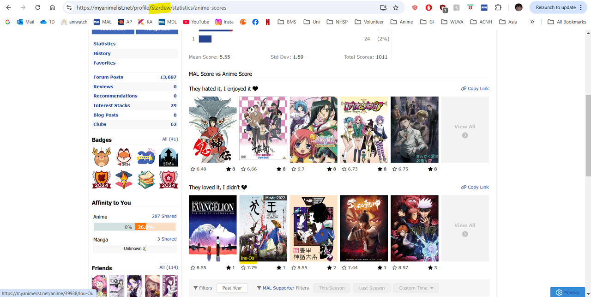This screenshot has width=591, height=297.
Task: Open Forum Posts in the sidebar
Action: click(x=108, y=77)
